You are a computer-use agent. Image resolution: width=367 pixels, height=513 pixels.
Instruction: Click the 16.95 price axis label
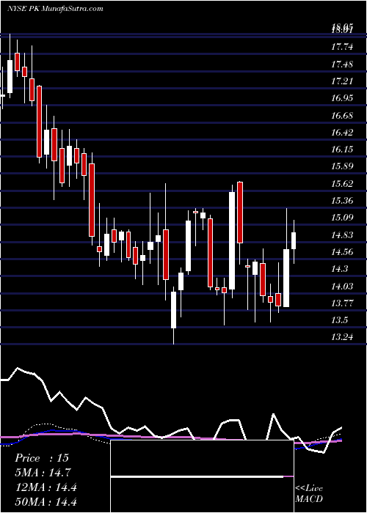[x=342, y=97]
